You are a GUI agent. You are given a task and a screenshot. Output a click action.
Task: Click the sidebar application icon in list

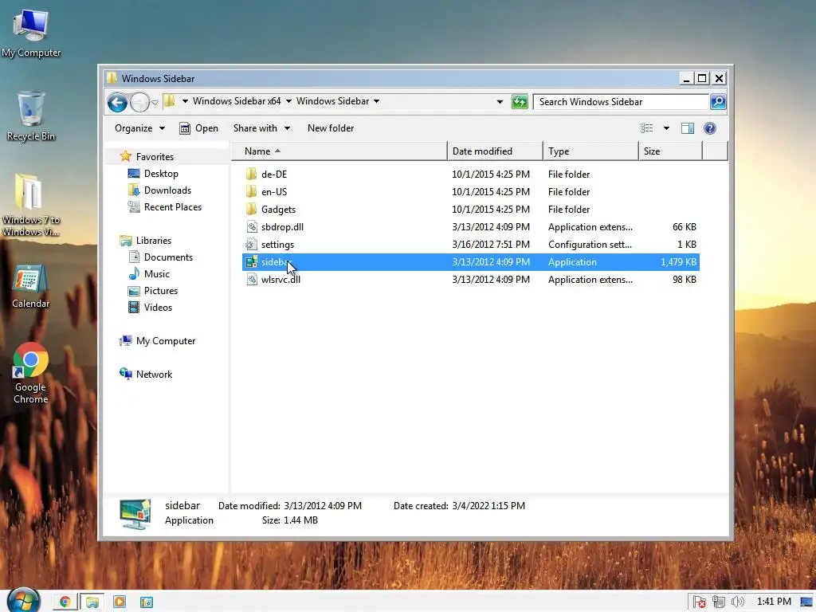(x=251, y=261)
